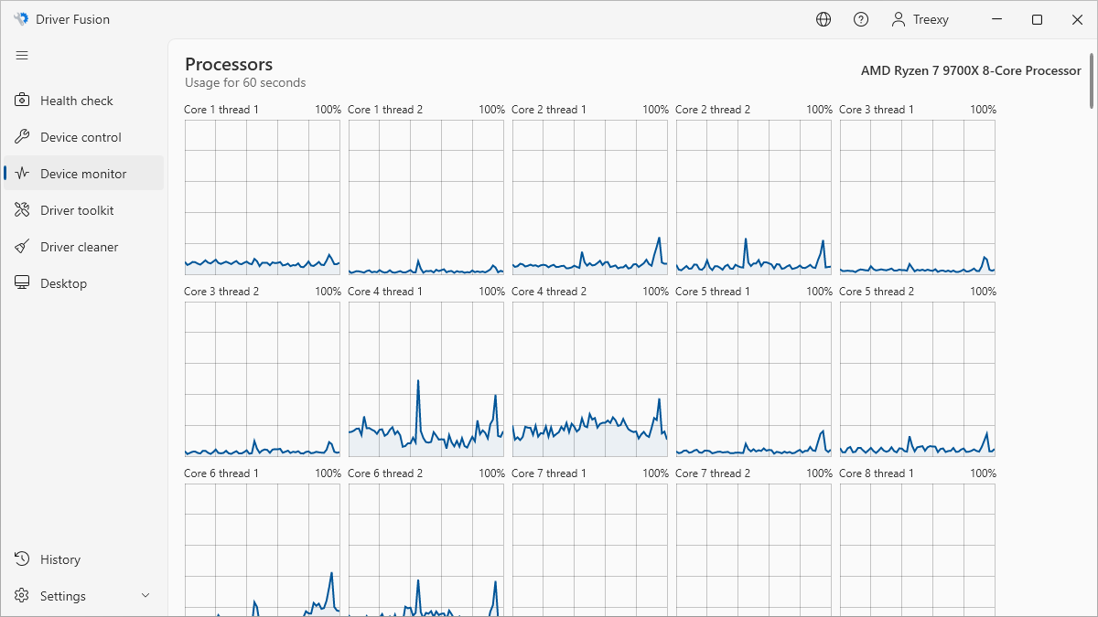Open the Treexy account menu
The height and width of the screenshot is (617, 1098).
(920, 19)
